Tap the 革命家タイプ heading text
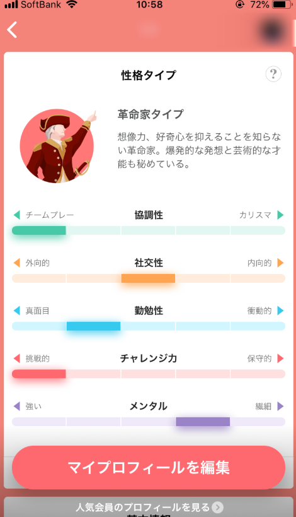The image size is (296, 517). (151, 114)
